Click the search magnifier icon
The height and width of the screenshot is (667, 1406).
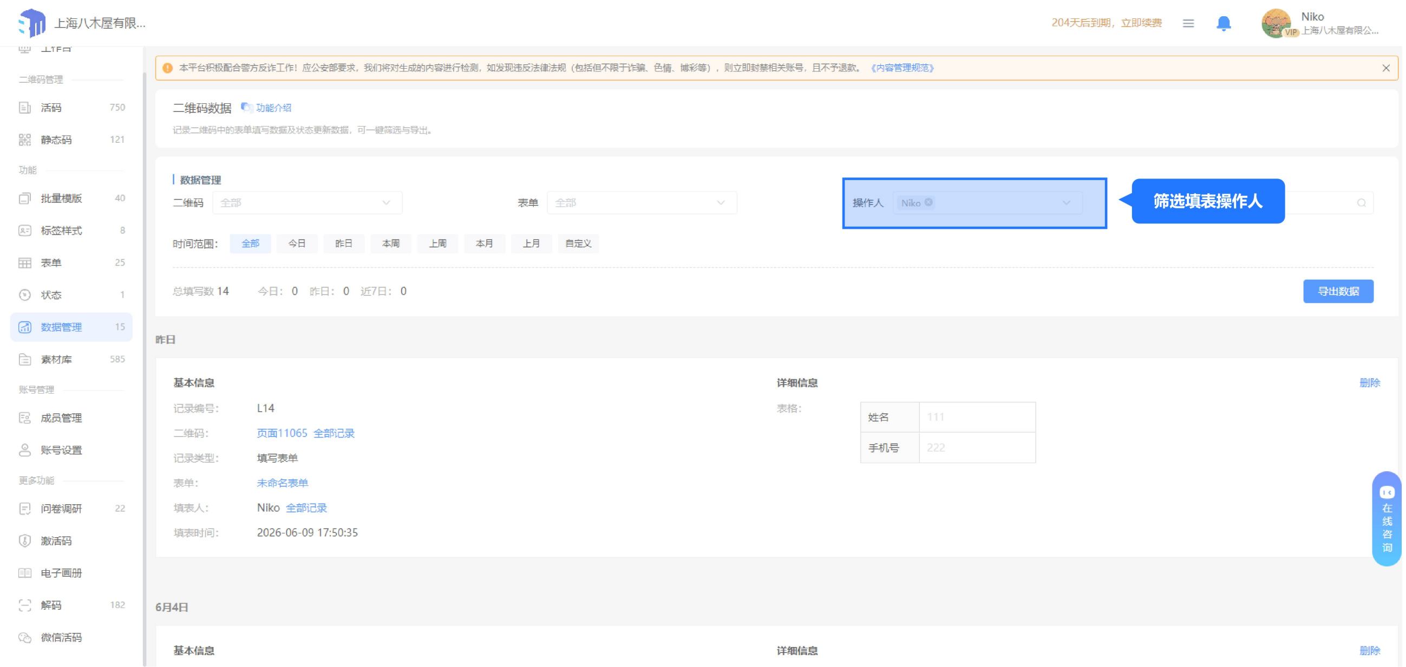point(1361,203)
